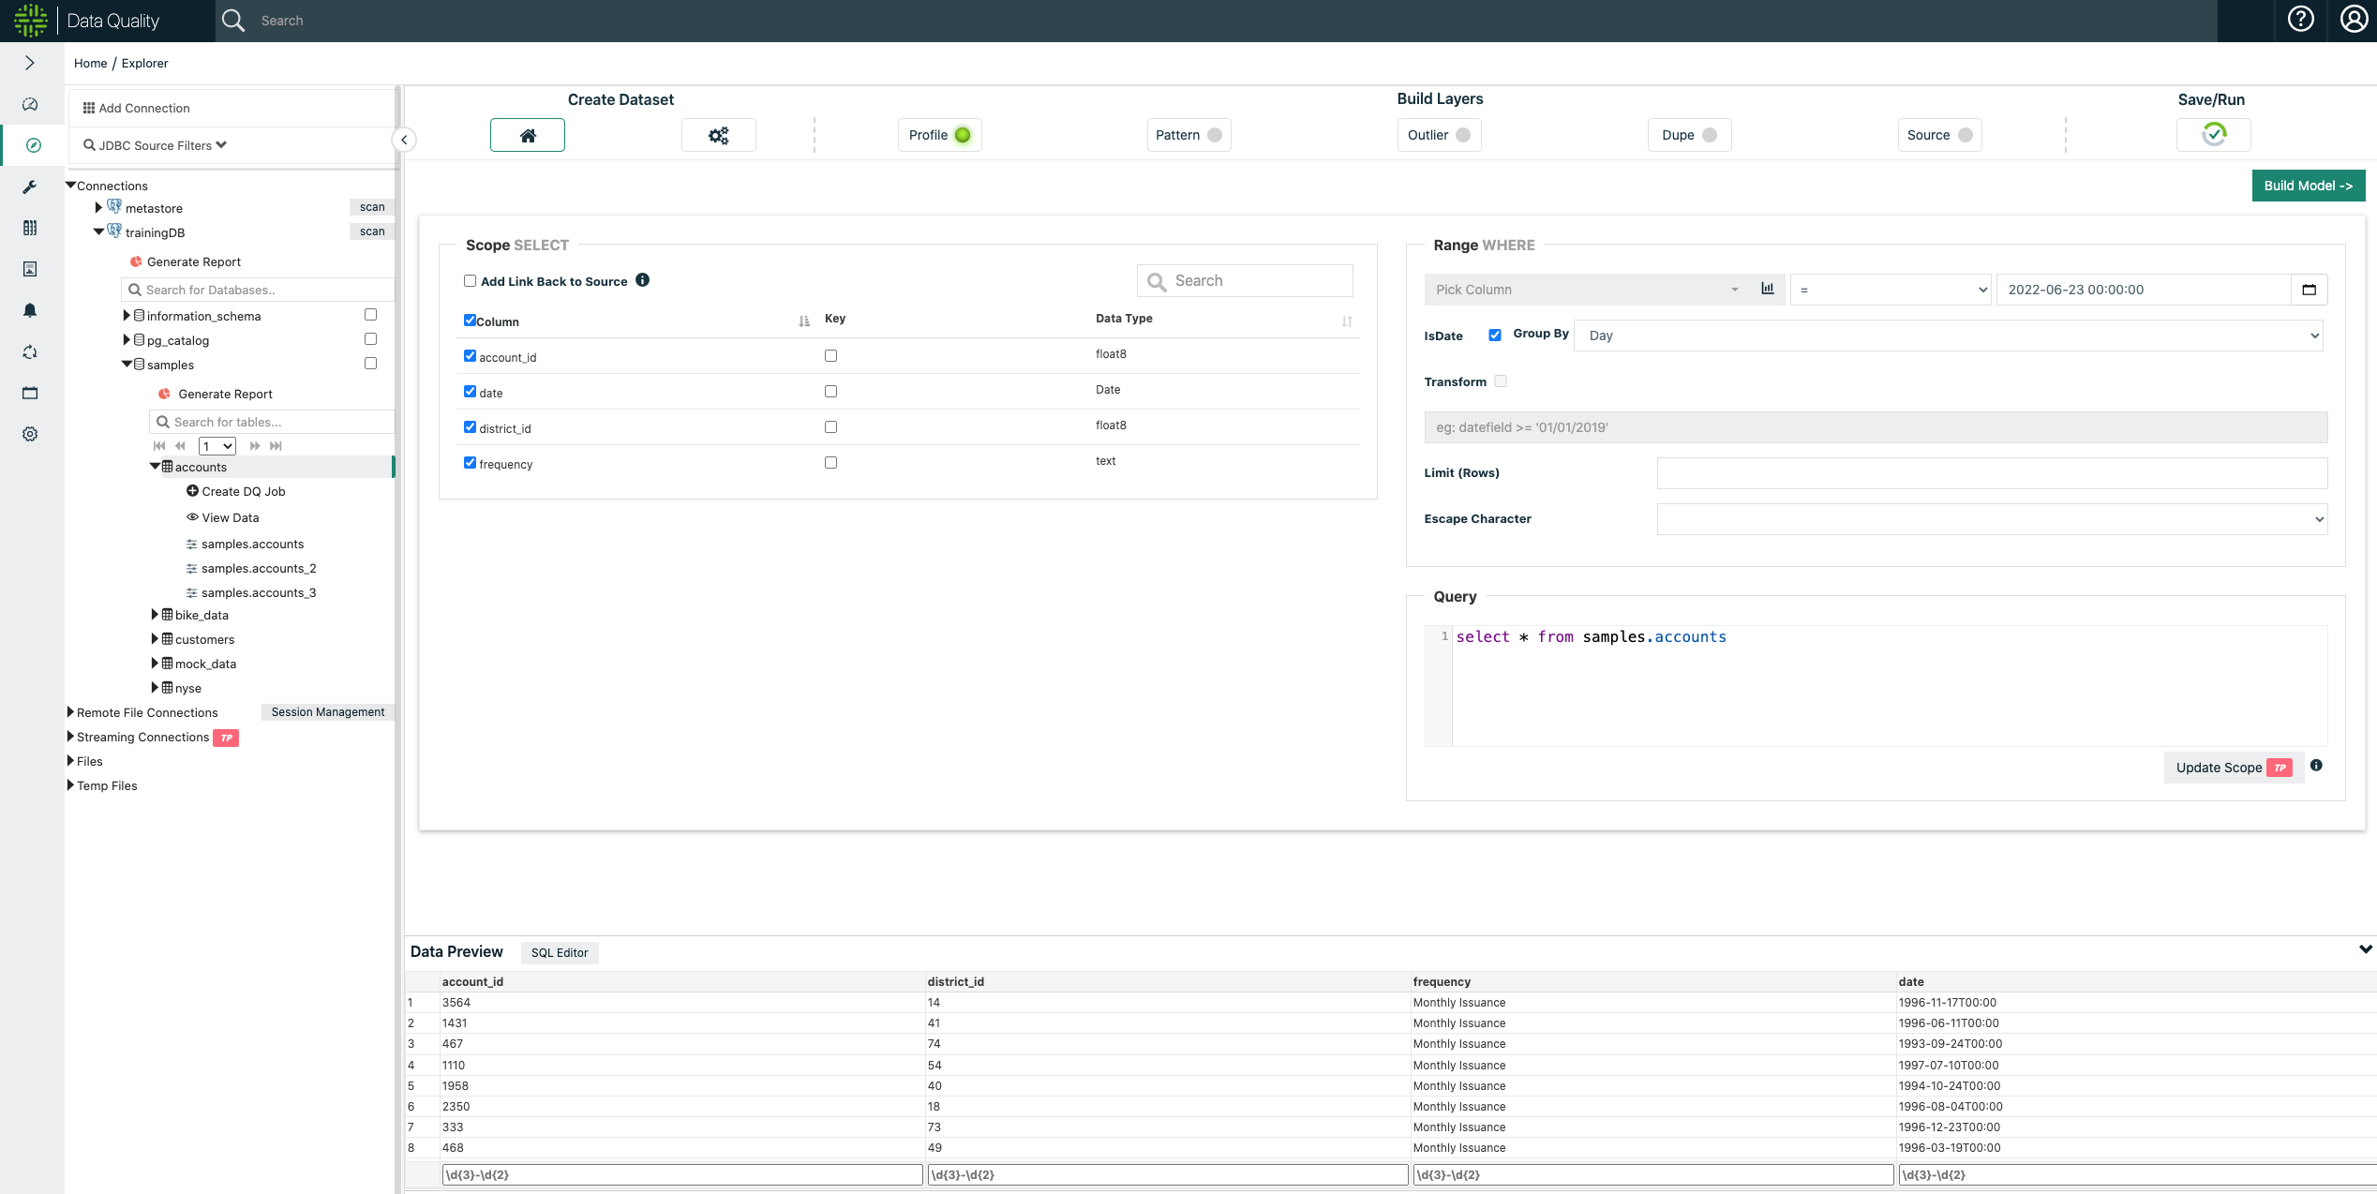Toggle the select-all Column checkbox
This screenshot has height=1194, width=2377.
(x=470, y=320)
